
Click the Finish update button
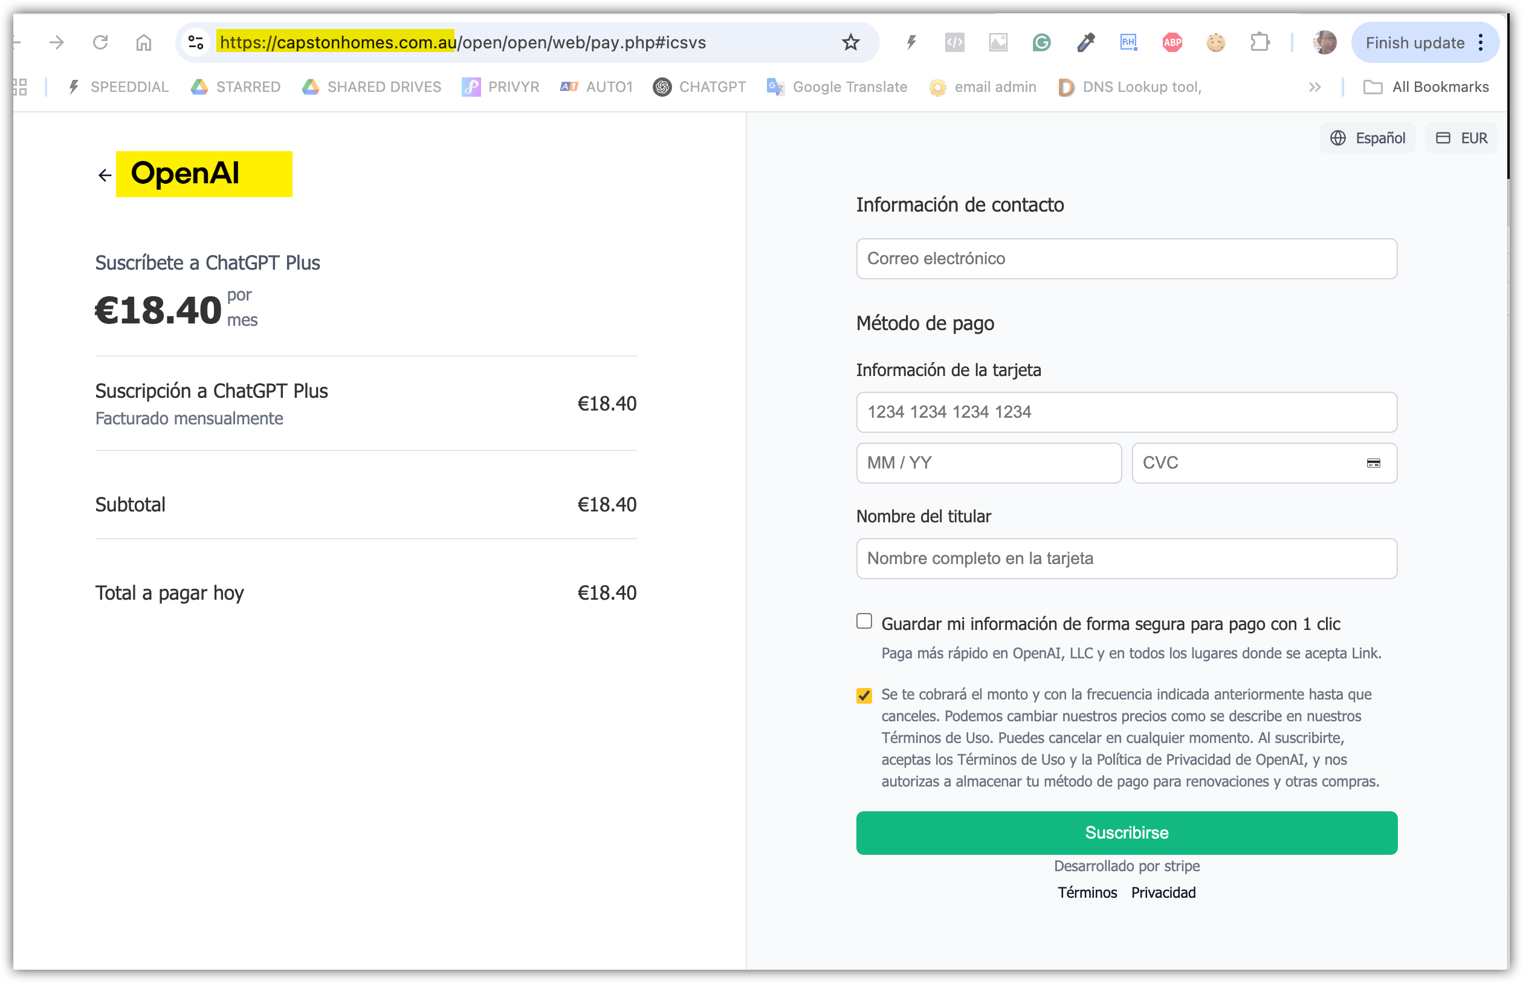tap(1415, 43)
